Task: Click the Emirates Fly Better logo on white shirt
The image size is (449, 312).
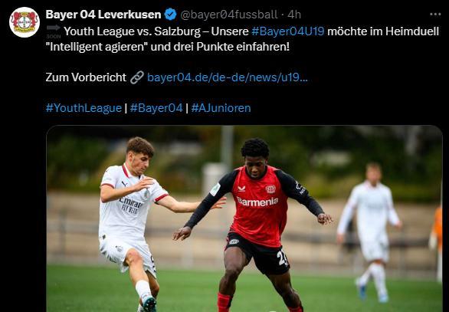Action: (x=131, y=205)
